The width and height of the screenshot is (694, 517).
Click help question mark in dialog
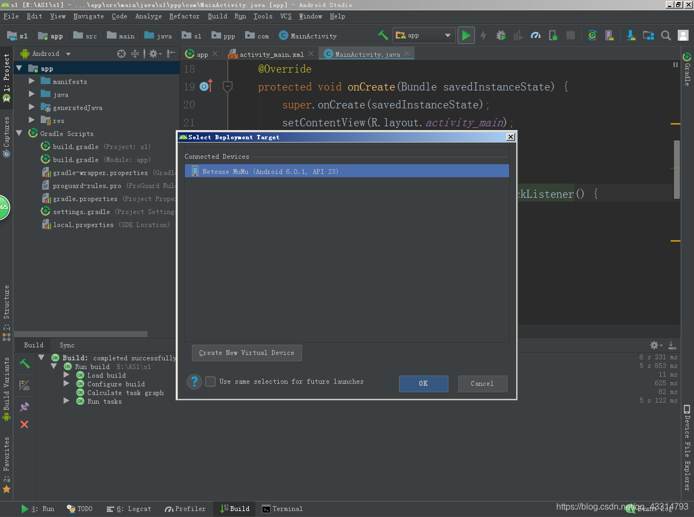[194, 382]
